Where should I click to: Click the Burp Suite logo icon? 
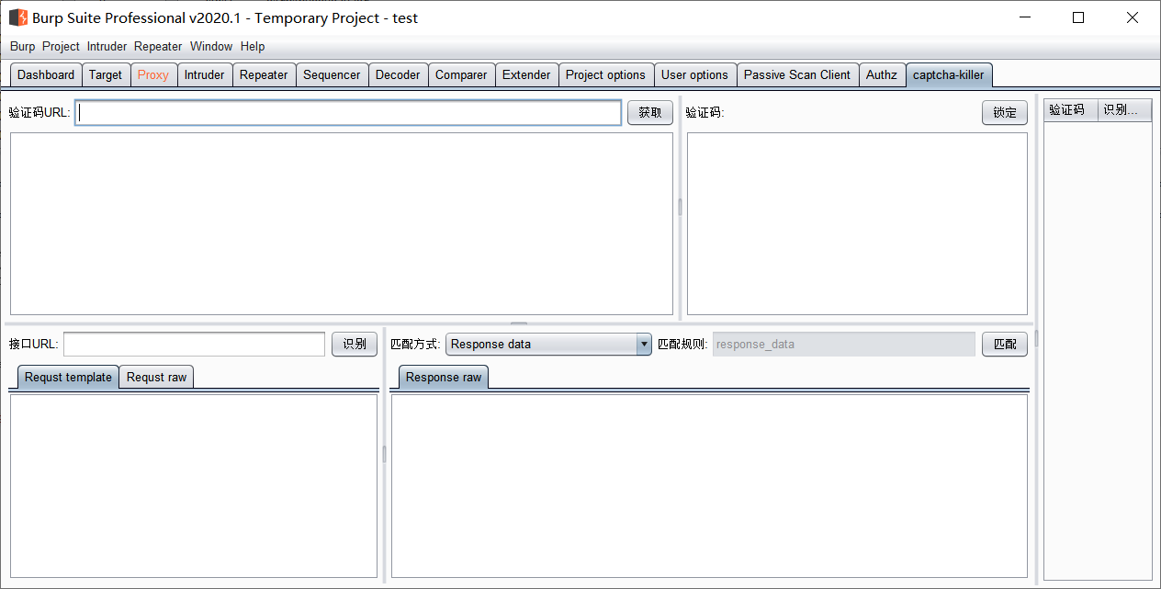pyautogui.click(x=17, y=17)
